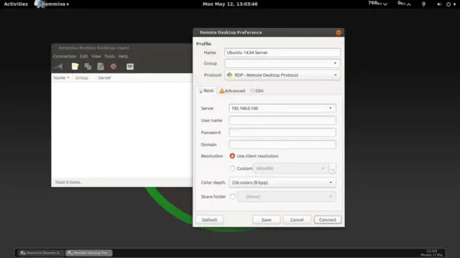460x258 pixels.
Task: Click the Domain input field
Action: [282, 144]
